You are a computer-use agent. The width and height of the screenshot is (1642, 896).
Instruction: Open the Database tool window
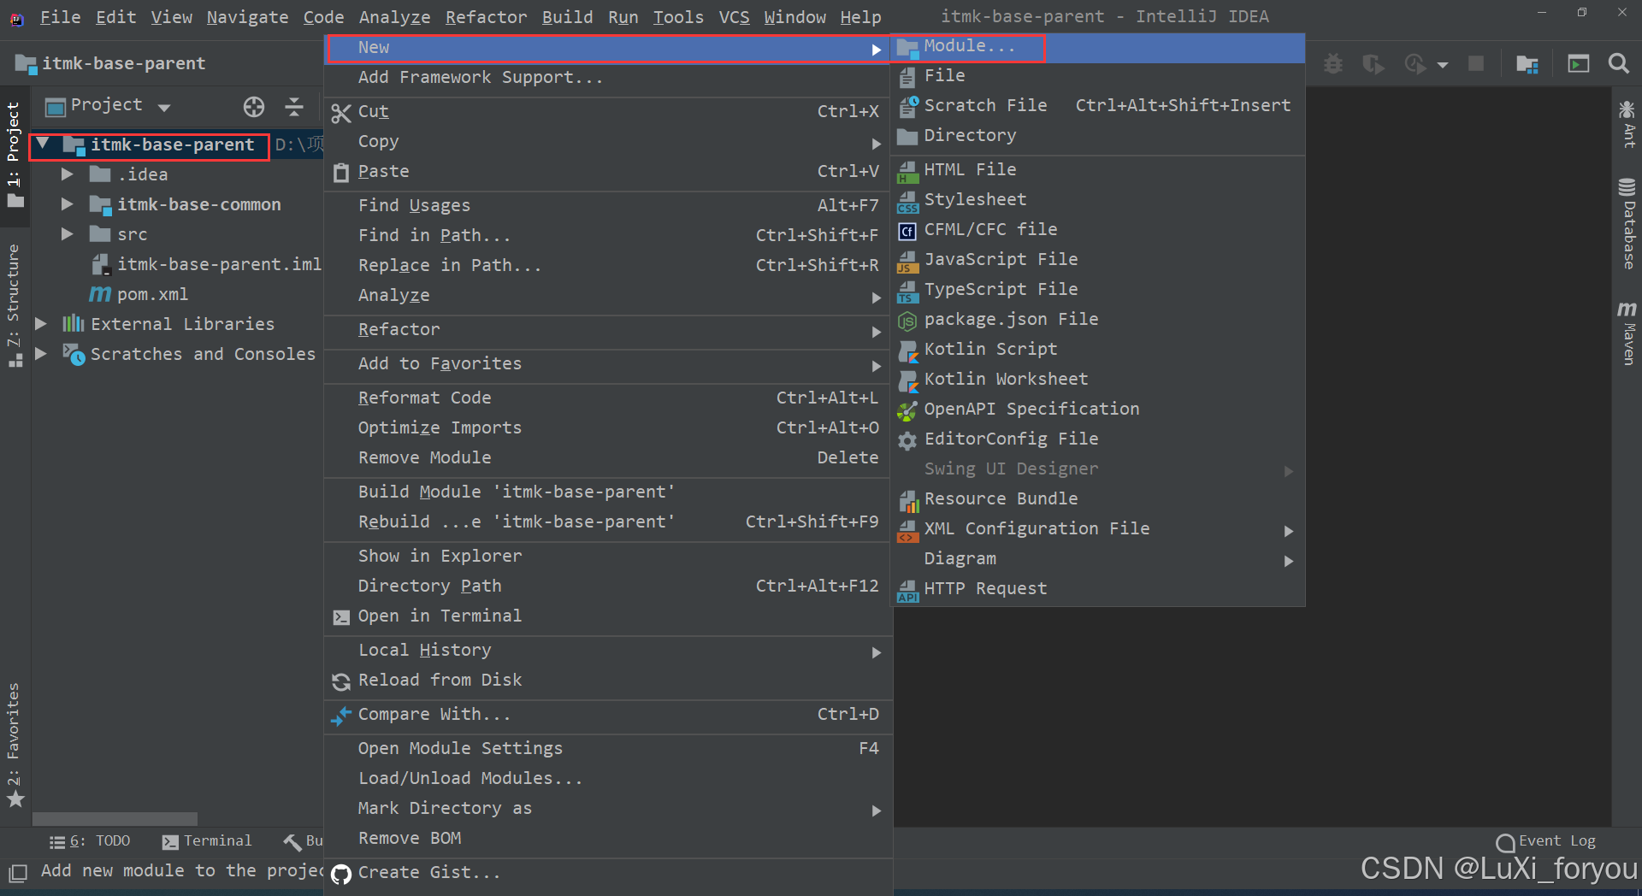(x=1627, y=224)
